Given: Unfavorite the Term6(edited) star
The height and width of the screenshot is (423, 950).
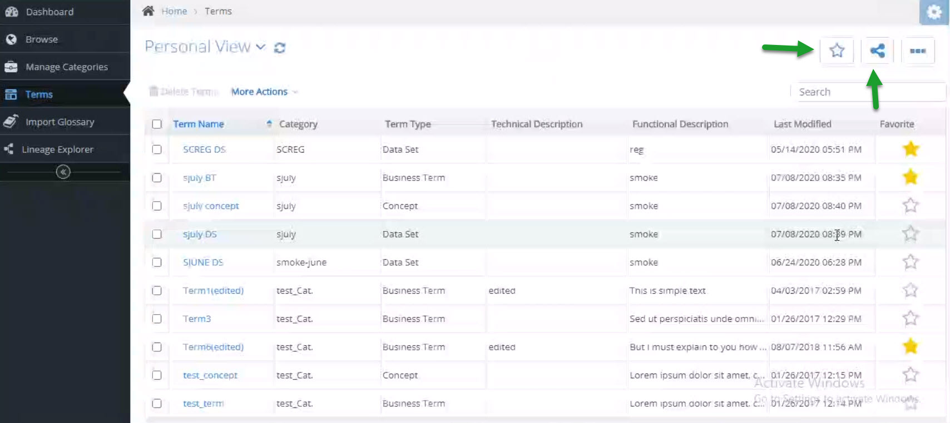Looking at the screenshot, I should [x=911, y=346].
